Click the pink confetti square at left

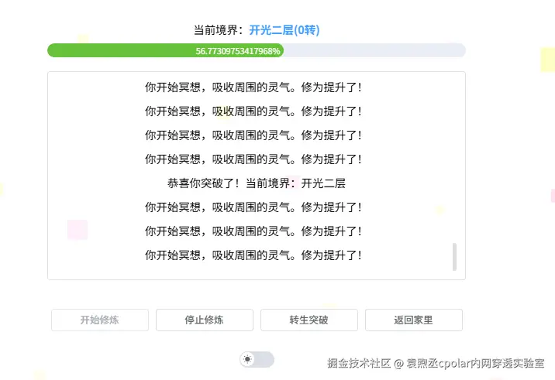point(78,230)
